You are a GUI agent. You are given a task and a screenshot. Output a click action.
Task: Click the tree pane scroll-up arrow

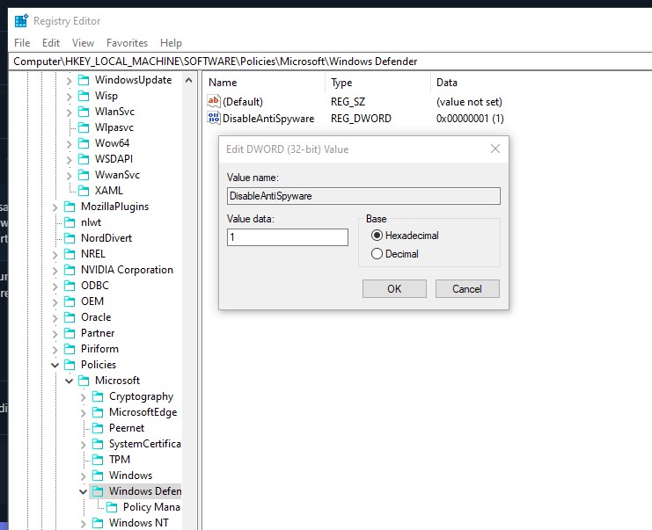(189, 80)
